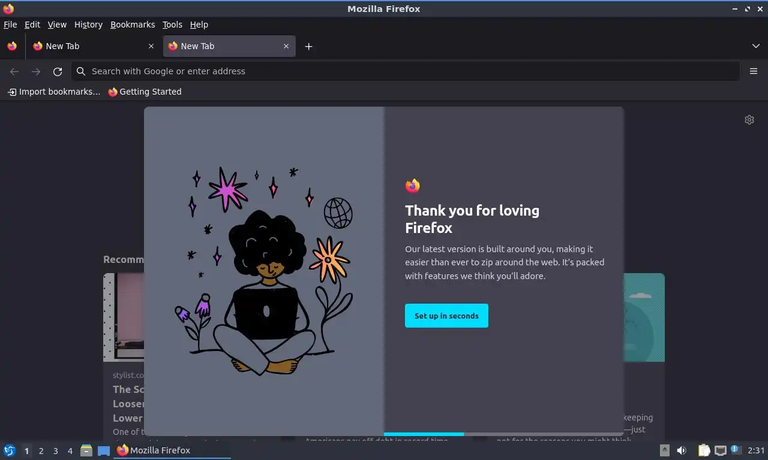Click the onboarding progress bar
Viewport: 768px width, 460px height.
[x=504, y=434]
